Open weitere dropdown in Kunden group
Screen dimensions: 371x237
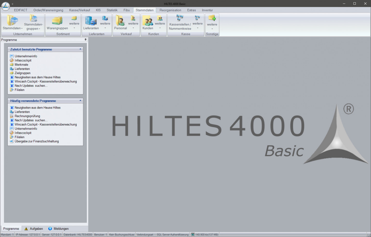coord(160,22)
